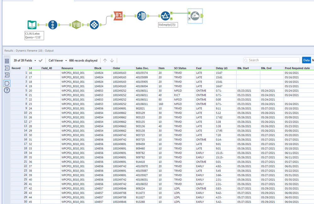This screenshot has height=204, width=314.
Task: Select Sales Doc. cell 40105870
Action: tap(146, 166)
